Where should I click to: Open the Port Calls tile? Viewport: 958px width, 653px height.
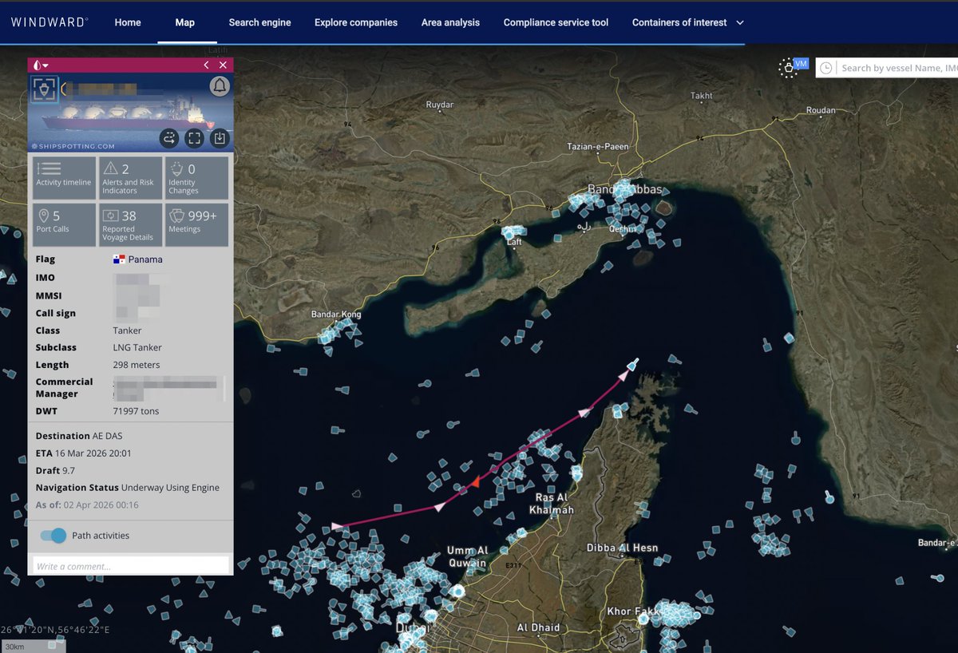(x=64, y=224)
